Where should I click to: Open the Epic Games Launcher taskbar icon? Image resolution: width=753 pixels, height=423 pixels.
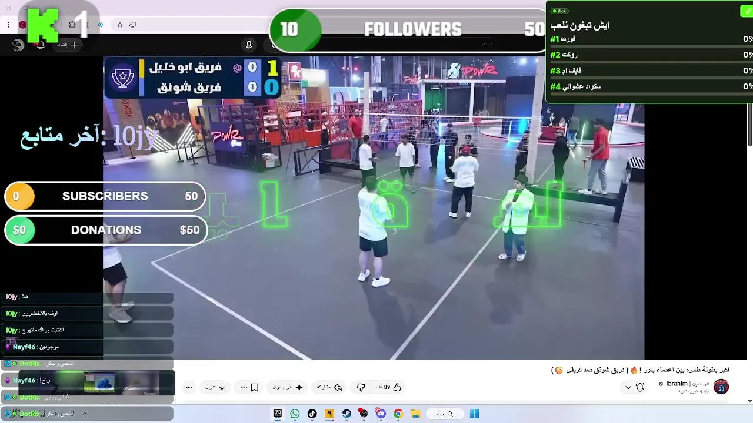278,414
